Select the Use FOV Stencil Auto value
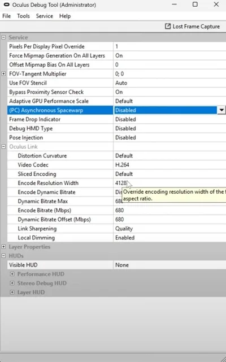Viewport: 226px width, 362px height. click(x=169, y=83)
